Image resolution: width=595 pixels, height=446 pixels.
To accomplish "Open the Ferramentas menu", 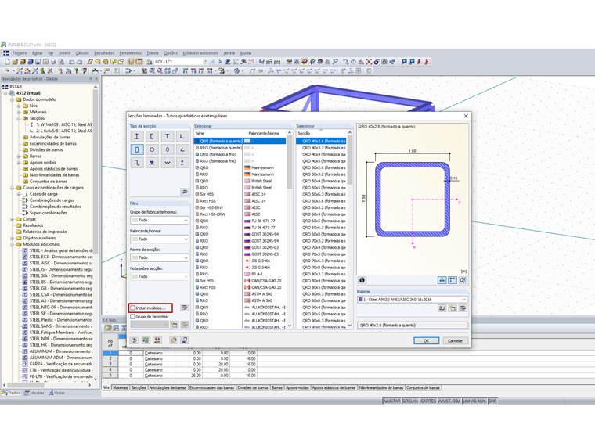I will pyautogui.click(x=130, y=53).
